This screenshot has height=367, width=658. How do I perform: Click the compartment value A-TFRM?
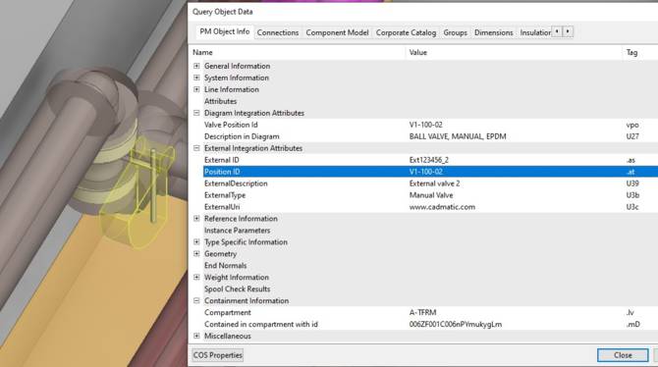[422, 312]
